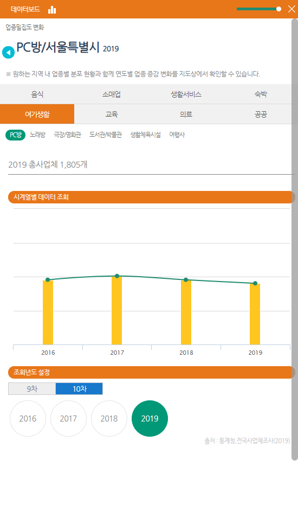Click the 2017 bar in the chart
Viewport: 298px width, 511px height.
[x=117, y=310]
